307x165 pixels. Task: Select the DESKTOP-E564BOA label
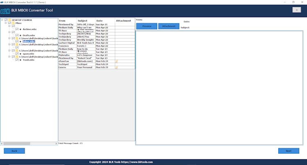click(x=22, y=20)
